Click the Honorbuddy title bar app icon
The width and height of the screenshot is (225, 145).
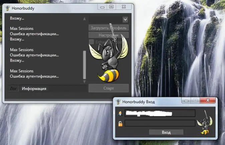pyautogui.click(x=7, y=7)
